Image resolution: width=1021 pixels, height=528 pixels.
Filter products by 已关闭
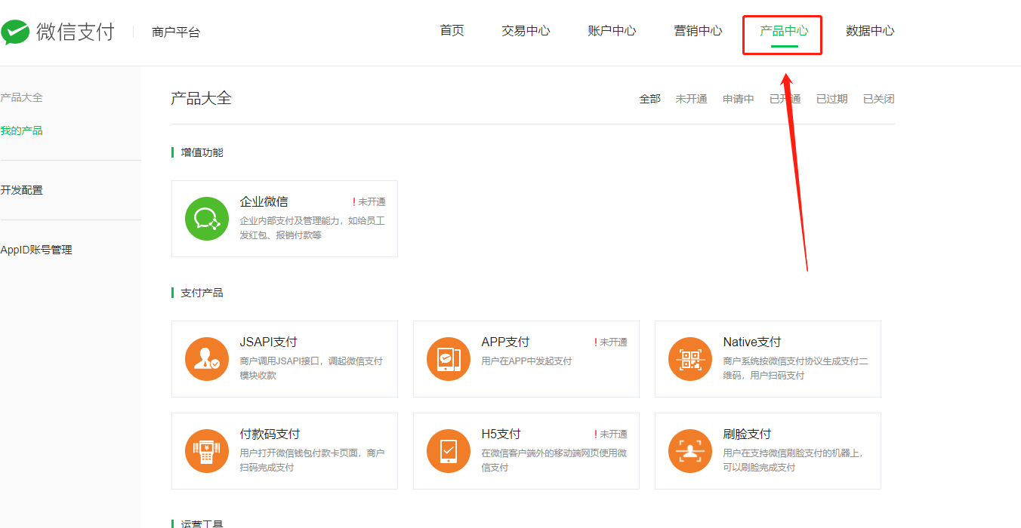click(x=878, y=99)
